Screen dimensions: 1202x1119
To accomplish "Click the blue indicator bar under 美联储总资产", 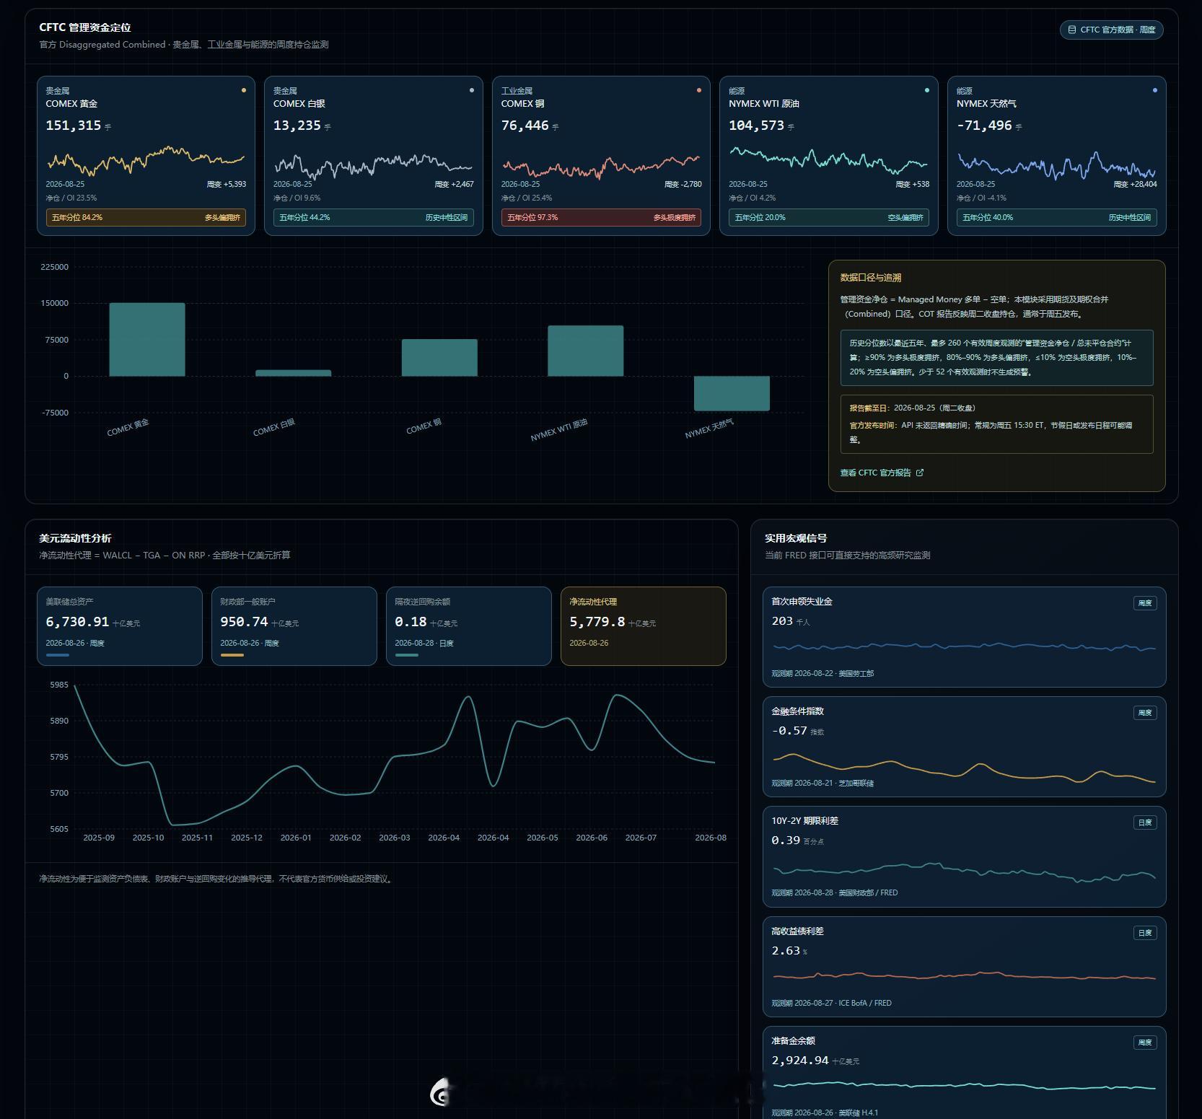I will pyautogui.click(x=58, y=655).
